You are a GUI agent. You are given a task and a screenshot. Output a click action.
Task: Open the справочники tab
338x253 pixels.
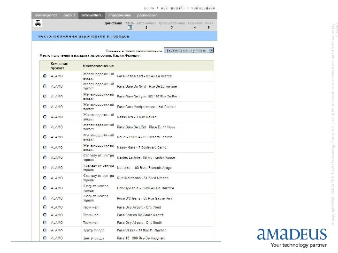(120, 15)
